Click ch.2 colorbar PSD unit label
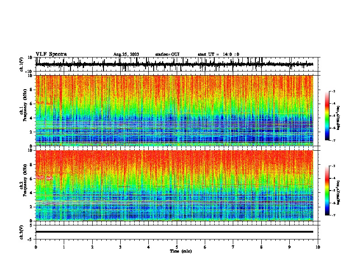 (x=338, y=192)
